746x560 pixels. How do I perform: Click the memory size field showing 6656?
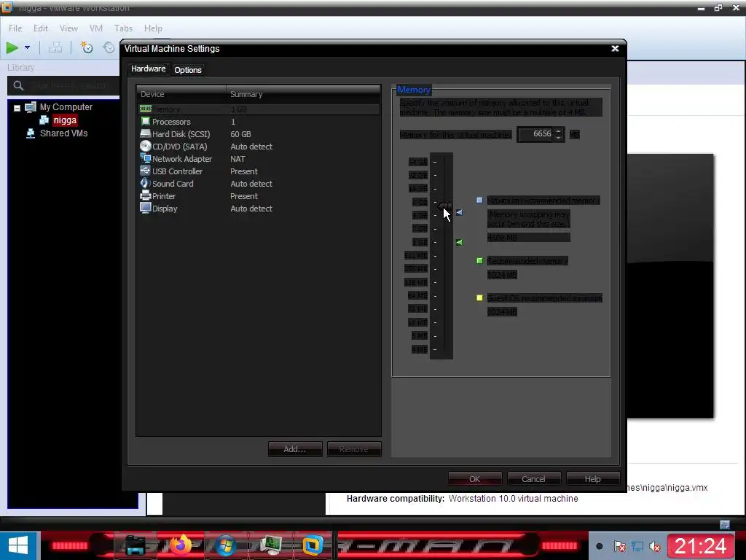pos(535,134)
